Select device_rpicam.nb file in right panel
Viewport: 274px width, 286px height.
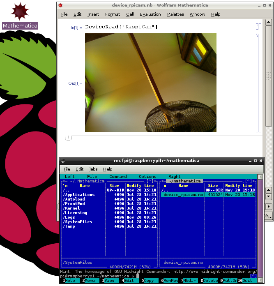coord(183,195)
